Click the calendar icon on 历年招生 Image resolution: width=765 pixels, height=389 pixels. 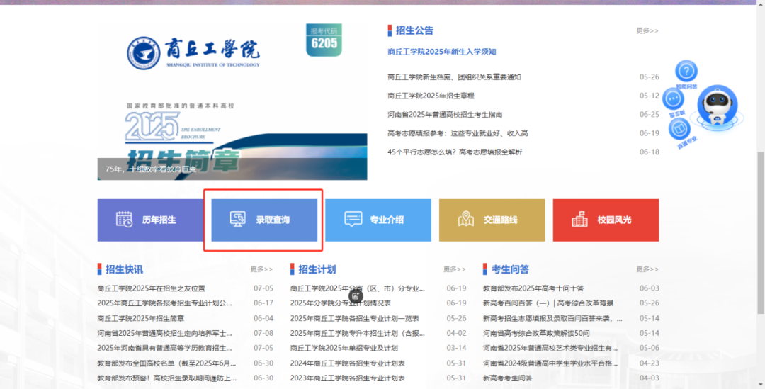coord(124,220)
